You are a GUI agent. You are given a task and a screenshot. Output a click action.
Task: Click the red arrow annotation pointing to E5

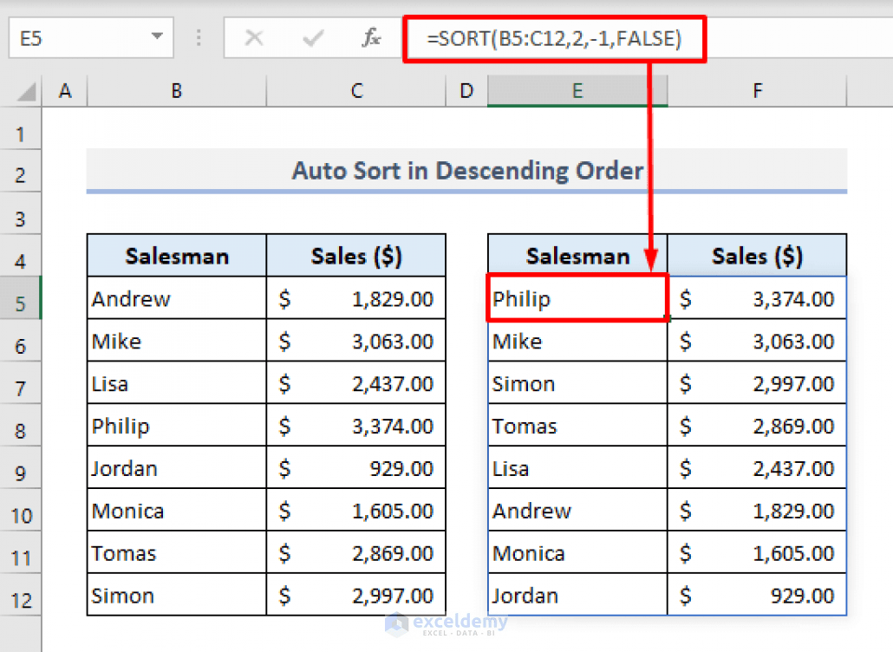[x=651, y=173]
